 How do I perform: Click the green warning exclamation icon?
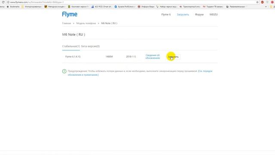coord(64,71)
